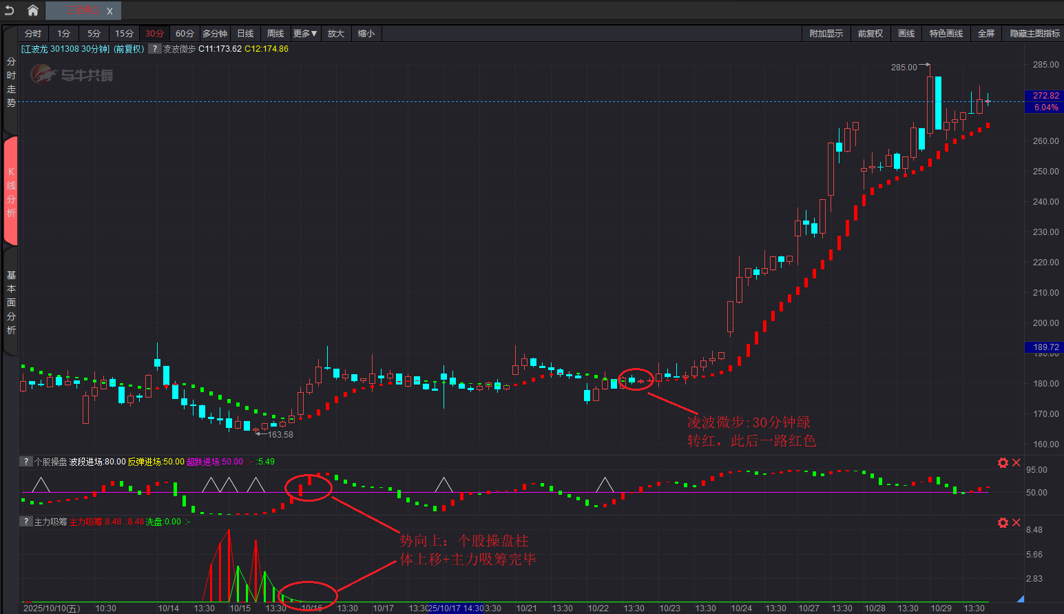Click help question mark beside 主力吸筹
1064x614 pixels.
click(x=26, y=522)
